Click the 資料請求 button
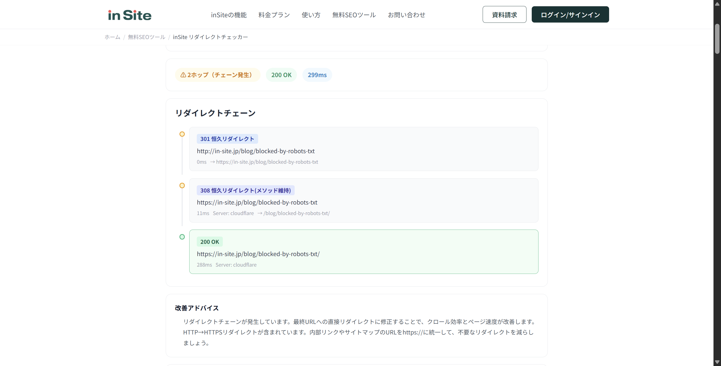Viewport: 721px width, 366px height. coord(504,14)
